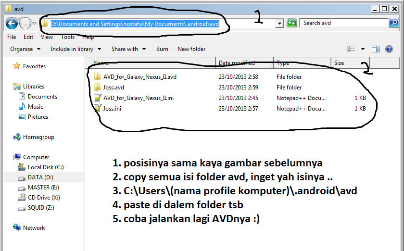404x251 pixels.
Task: Select Computer in navigation pane
Action: [x=36, y=157]
